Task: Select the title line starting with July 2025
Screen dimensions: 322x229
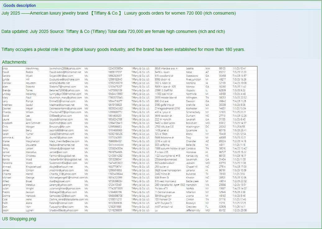Action: (x=118, y=13)
